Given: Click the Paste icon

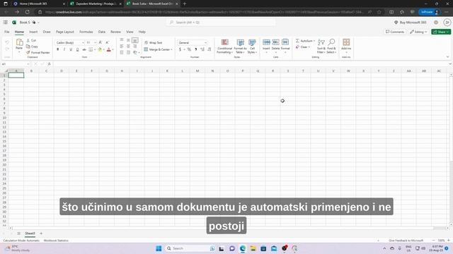Looking at the screenshot, I should (x=19, y=42).
